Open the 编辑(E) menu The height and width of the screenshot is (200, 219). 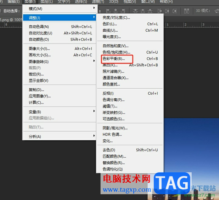(14, 2)
